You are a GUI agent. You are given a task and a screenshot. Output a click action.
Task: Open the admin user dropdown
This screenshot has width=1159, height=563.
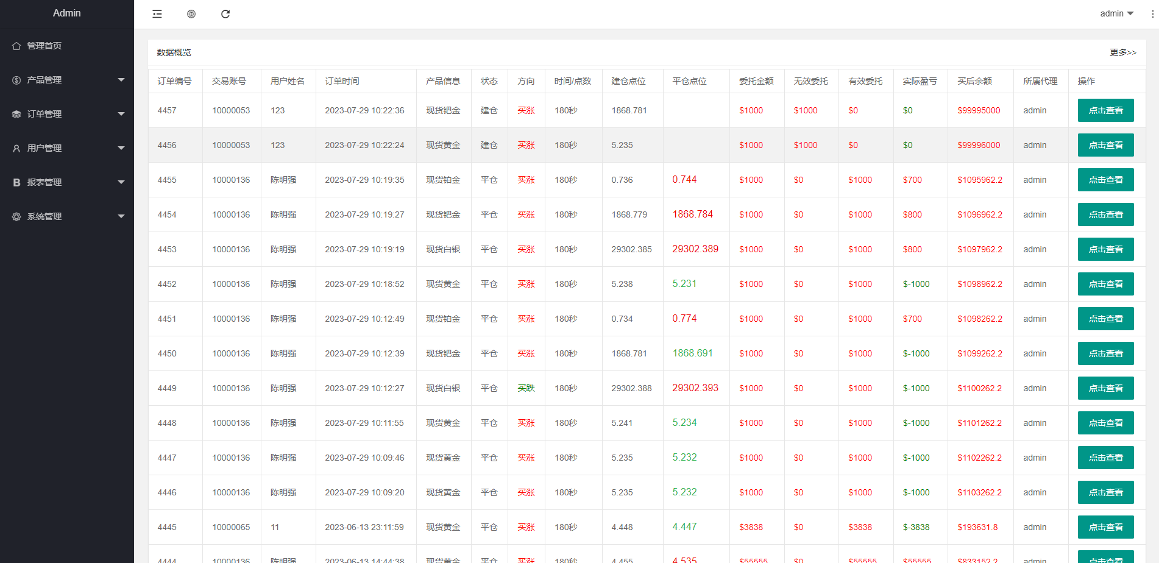[1116, 13]
